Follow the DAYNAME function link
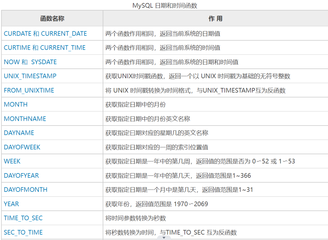Viewport: 328px width, 240px height. point(19,133)
